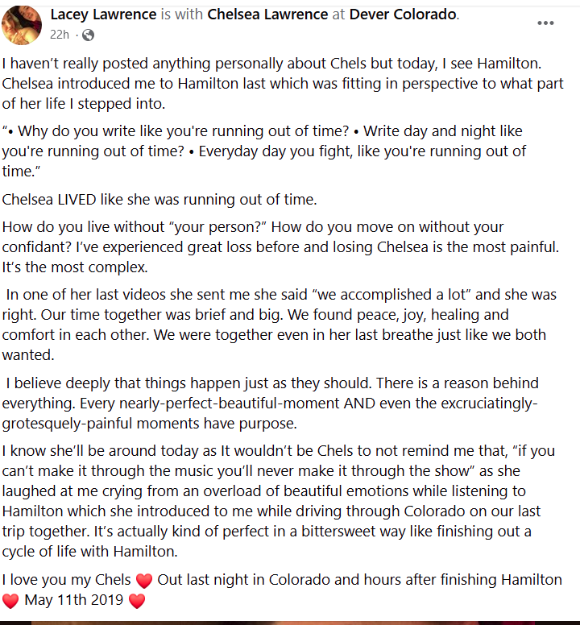580x625 pixels.
Task: Click the 22h post timestamp
Action: [60, 35]
